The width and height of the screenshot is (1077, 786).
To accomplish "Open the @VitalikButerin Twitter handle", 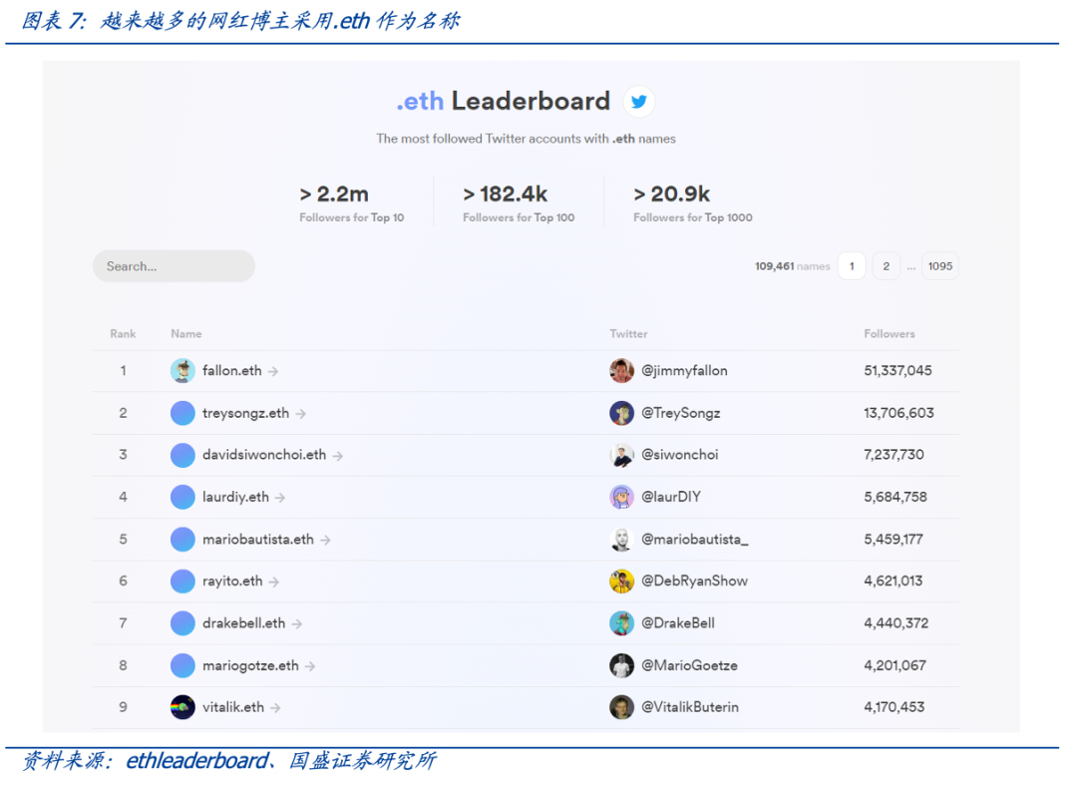I will pyautogui.click(x=690, y=707).
